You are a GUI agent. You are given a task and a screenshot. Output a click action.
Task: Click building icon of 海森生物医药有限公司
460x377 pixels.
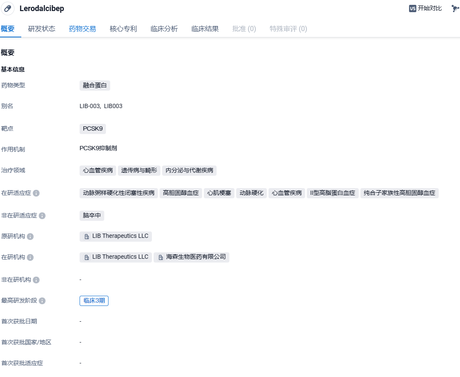pyautogui.click(x=161, y=257)
